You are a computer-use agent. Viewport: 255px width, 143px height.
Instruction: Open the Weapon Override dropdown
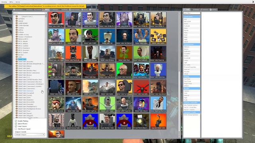30,135
